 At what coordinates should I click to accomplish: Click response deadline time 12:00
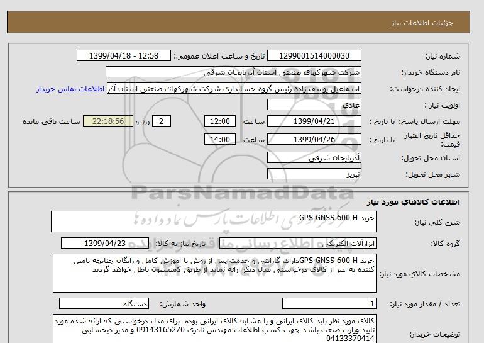(220, 121)
